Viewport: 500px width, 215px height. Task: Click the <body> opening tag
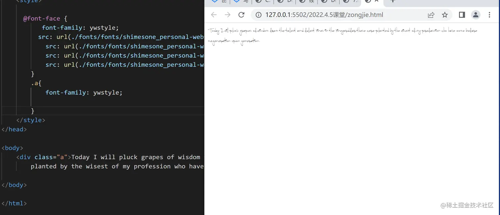(12, 148)
